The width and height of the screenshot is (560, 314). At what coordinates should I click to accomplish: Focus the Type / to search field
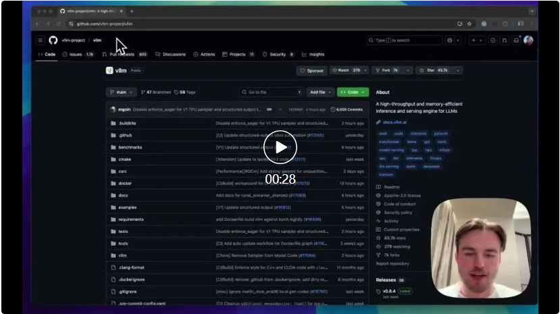point(405,41)
